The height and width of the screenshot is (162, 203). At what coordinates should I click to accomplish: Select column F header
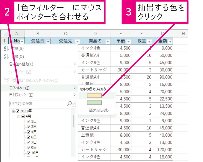(x=142, y=34)
